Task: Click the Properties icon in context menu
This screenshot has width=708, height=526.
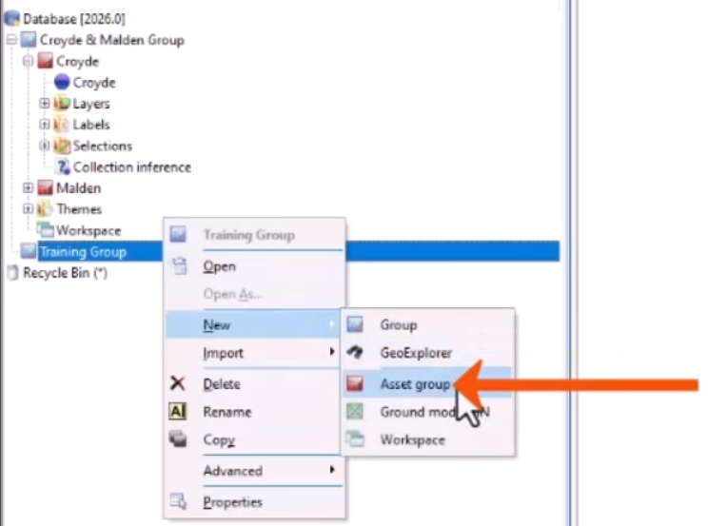Action: coord(178,501)
